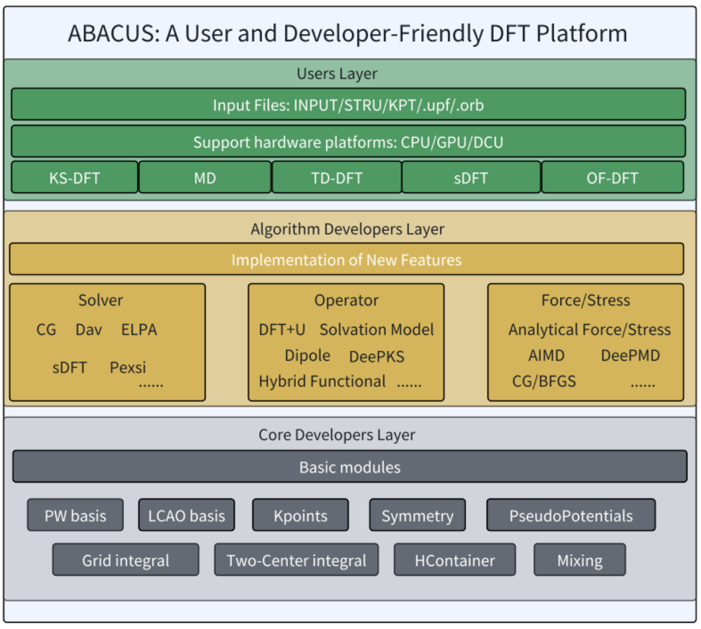Select the PW basis module
The width and height of the screenshot is (701, 629).
tap(75, 515)
